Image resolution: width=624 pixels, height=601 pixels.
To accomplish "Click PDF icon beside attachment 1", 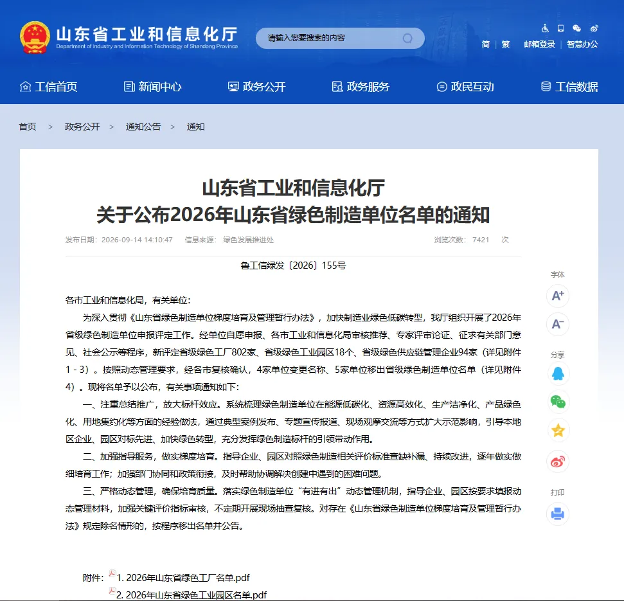I will click(112, 574).
